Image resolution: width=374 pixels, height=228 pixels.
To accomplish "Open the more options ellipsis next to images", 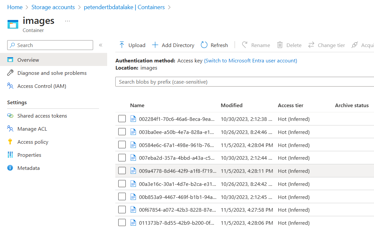I will coord(68,21).
